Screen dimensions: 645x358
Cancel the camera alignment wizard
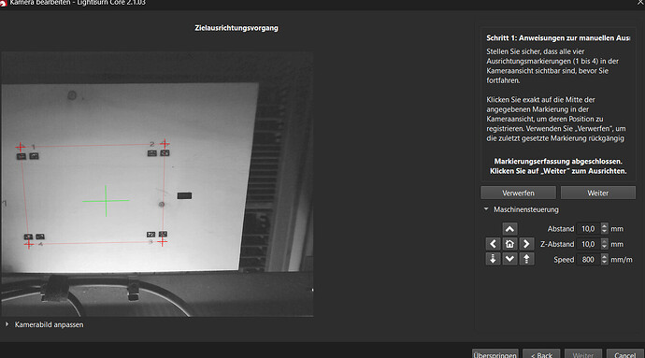[x=624, y=354]
